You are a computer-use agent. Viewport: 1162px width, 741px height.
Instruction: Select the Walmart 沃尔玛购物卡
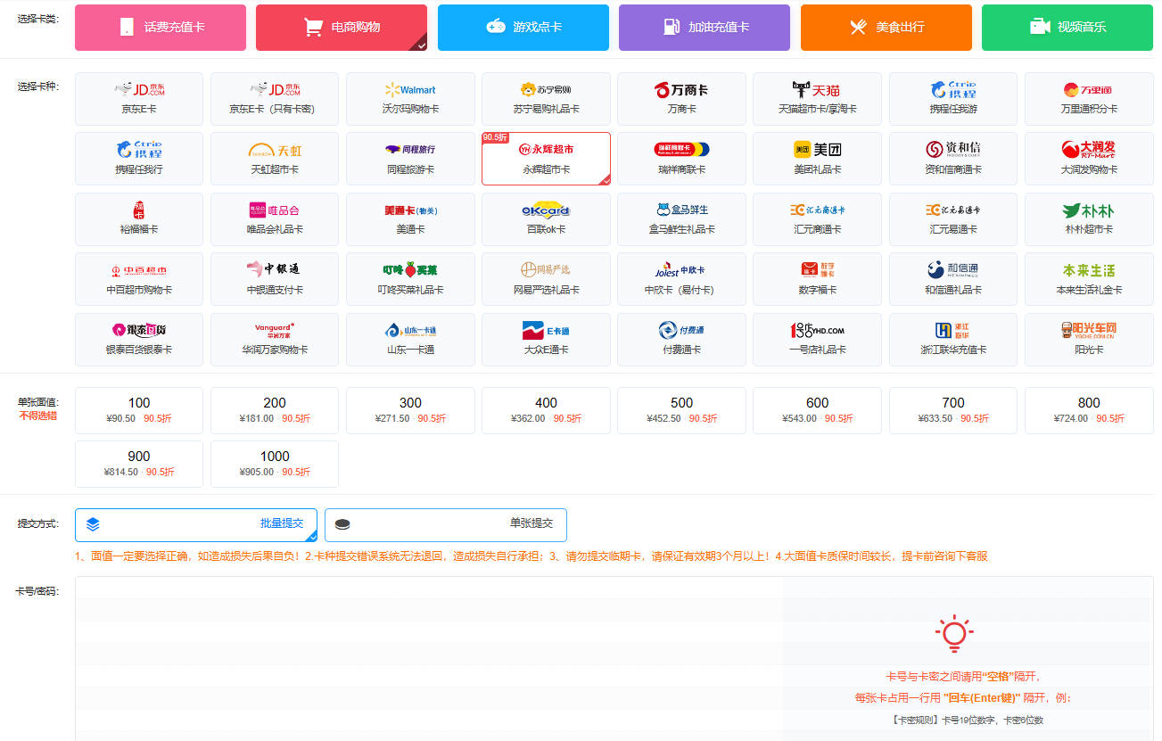410,99
